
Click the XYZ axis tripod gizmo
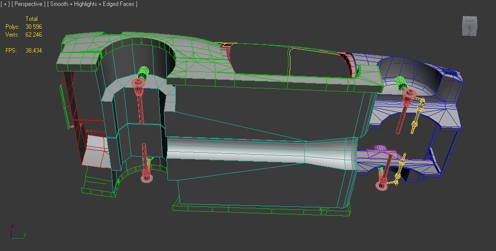click(x=16, y=232)
